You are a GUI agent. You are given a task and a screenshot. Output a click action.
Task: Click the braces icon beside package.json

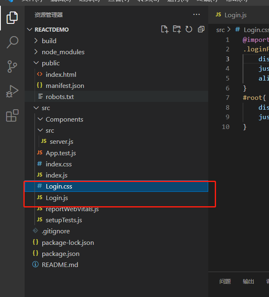point(35,253)
